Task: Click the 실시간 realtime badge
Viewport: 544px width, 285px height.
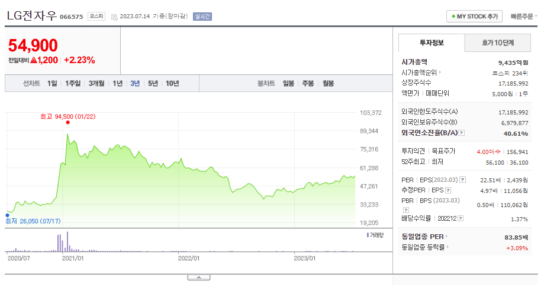Action: (x=202, y=17)
